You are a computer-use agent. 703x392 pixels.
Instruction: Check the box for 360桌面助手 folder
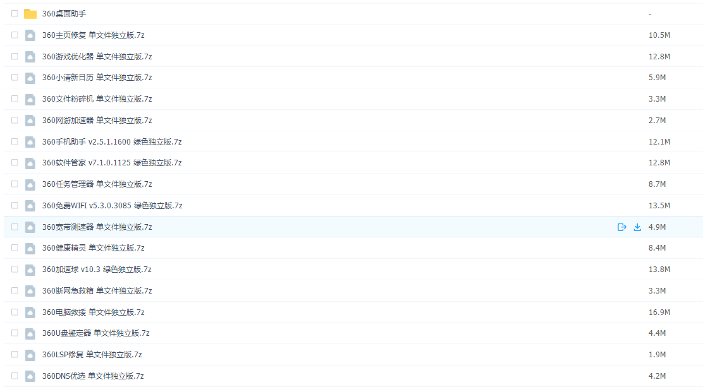[x=15, y=13]
